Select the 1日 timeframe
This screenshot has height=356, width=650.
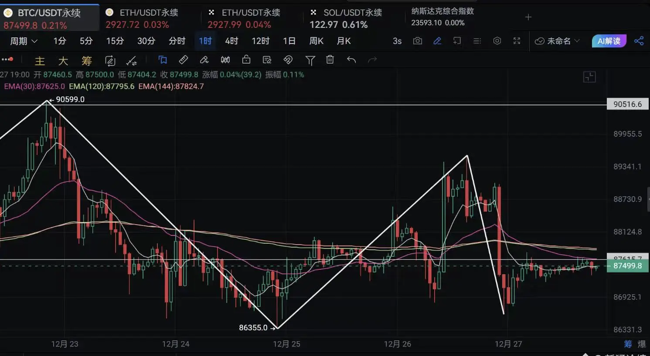point(289,41)
